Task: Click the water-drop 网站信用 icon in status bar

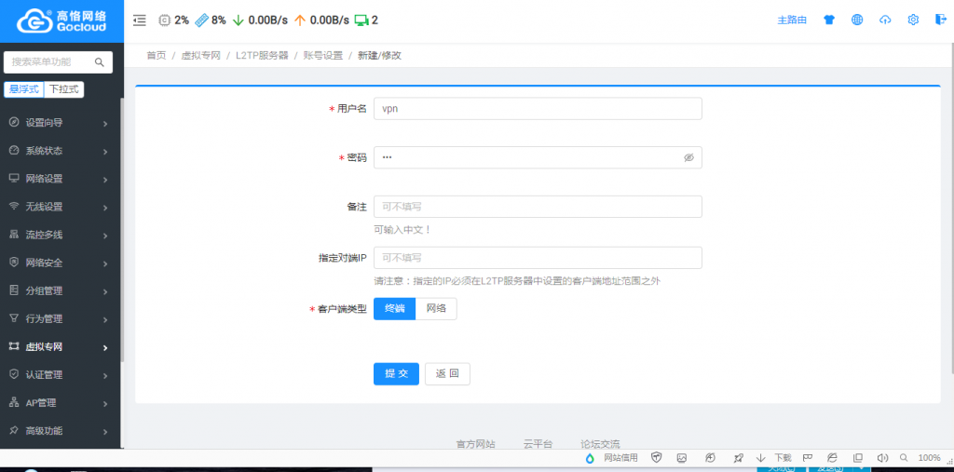Action: click(590, 458)
